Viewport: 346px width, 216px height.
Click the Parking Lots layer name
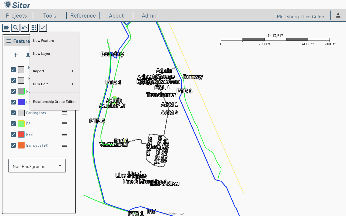coord(36,113)
